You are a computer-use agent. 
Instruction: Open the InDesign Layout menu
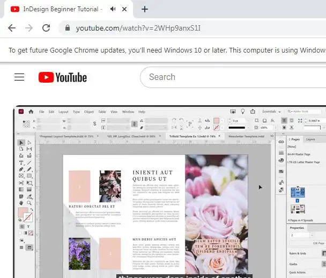click(x=63, y=112)
